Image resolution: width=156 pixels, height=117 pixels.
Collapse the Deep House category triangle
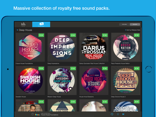(x=17, y=30)
